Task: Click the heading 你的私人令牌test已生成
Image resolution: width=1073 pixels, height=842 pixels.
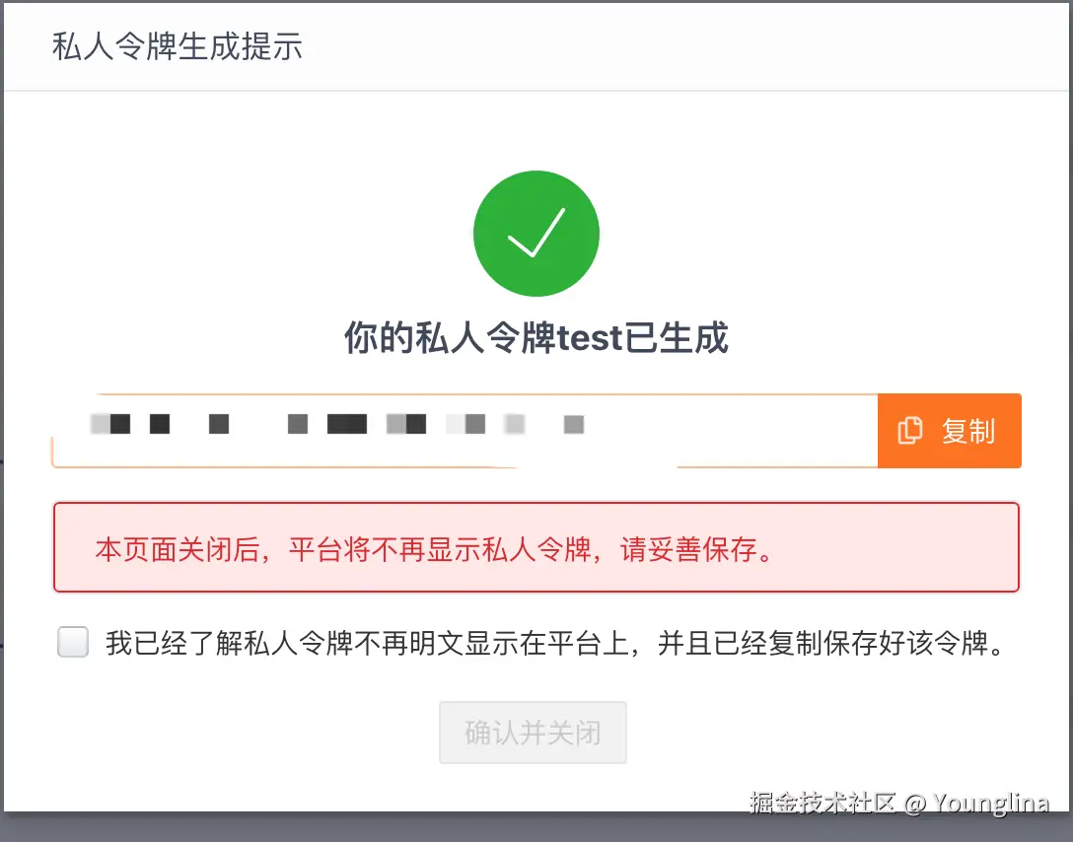Action: point(536,337)
